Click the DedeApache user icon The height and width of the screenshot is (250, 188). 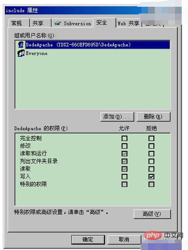[21, 45]
